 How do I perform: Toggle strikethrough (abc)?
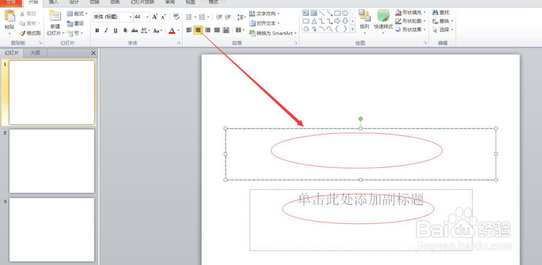click(134, 30)
